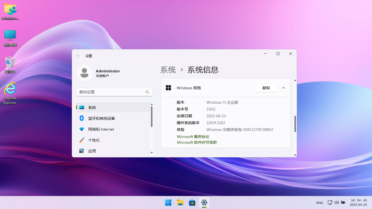The height and width of the screenshot is (209, 372).
Task: Select 应用 in the sidebar
Action: pyautogui.click(x=113, y=151)
